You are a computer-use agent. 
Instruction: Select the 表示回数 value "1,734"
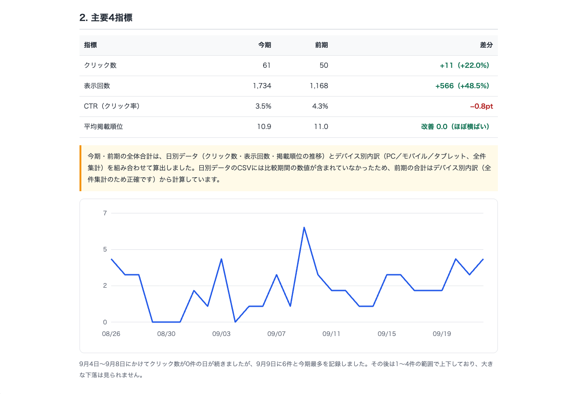coord(262,86)
